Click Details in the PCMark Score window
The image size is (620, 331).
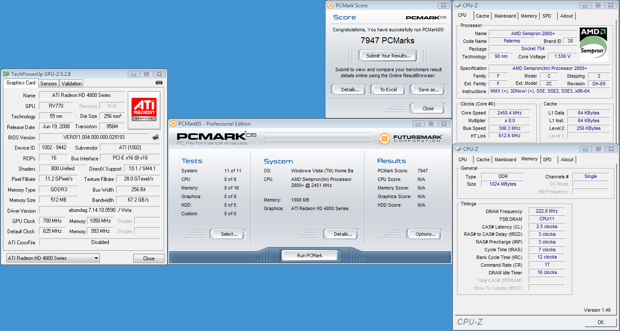[x=350, y=90]
